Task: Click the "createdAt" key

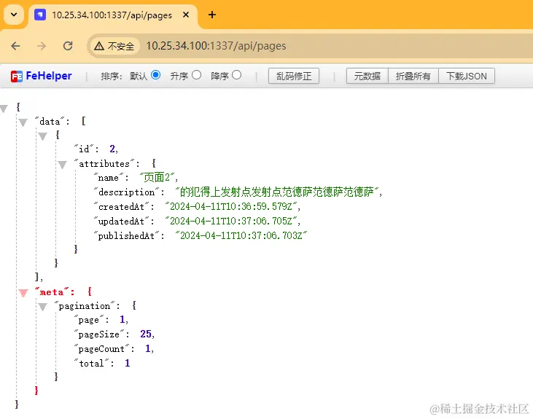Action: [121, 207]
